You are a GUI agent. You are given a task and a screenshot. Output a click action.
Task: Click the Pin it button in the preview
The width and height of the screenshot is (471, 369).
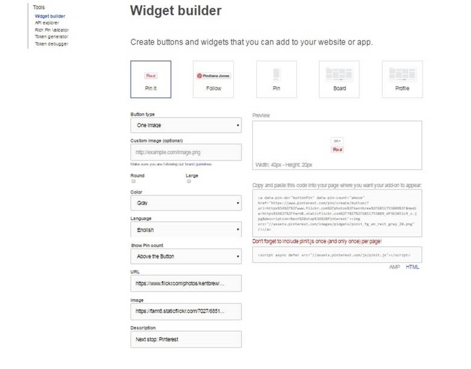click(337, 149)
